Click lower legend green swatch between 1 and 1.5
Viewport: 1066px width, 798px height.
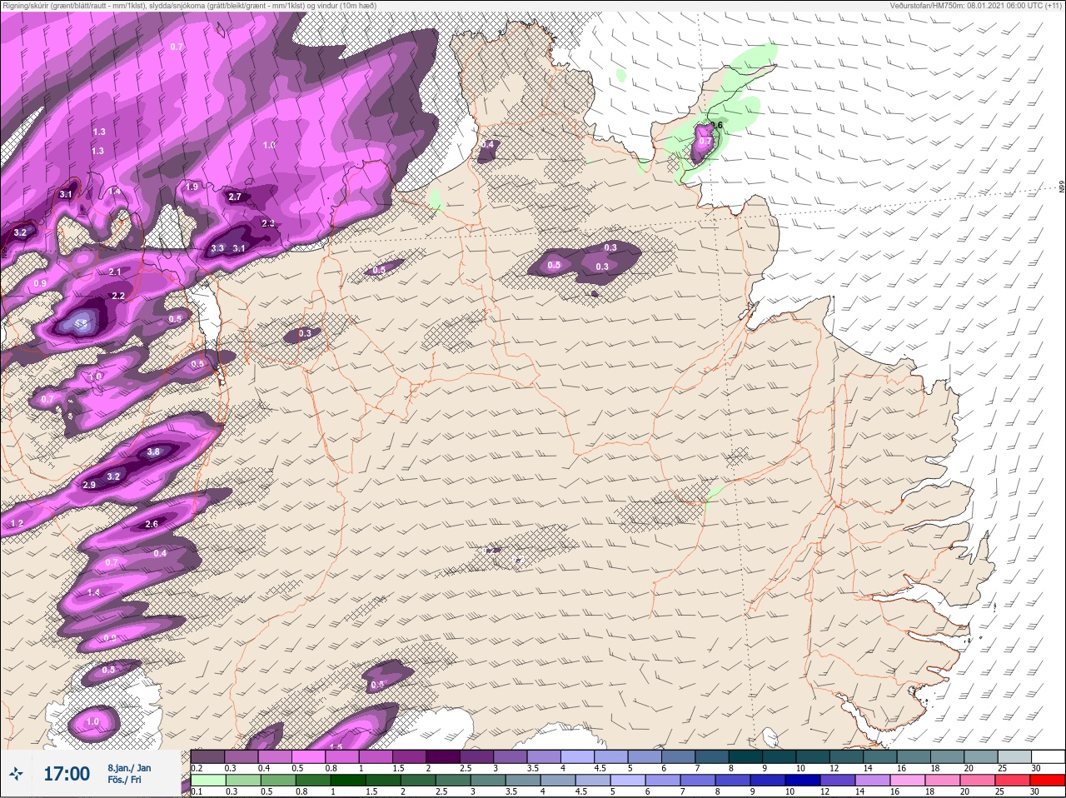(348, 781)
